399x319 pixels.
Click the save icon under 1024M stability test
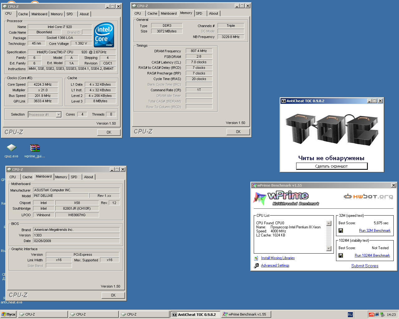point(341,255)
